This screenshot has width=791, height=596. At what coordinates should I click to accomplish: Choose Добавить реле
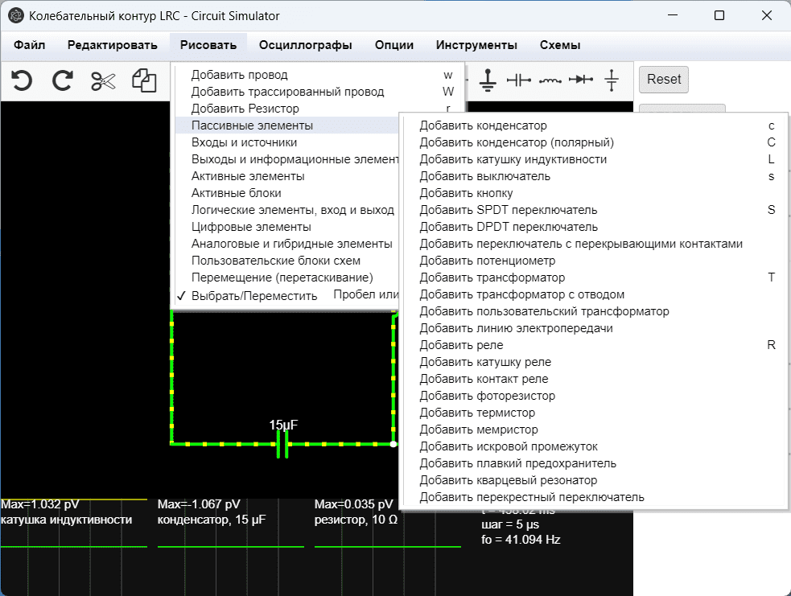(595, 345)
